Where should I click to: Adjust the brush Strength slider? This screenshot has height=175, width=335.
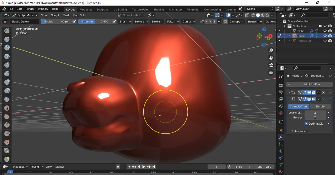(95, 22)
